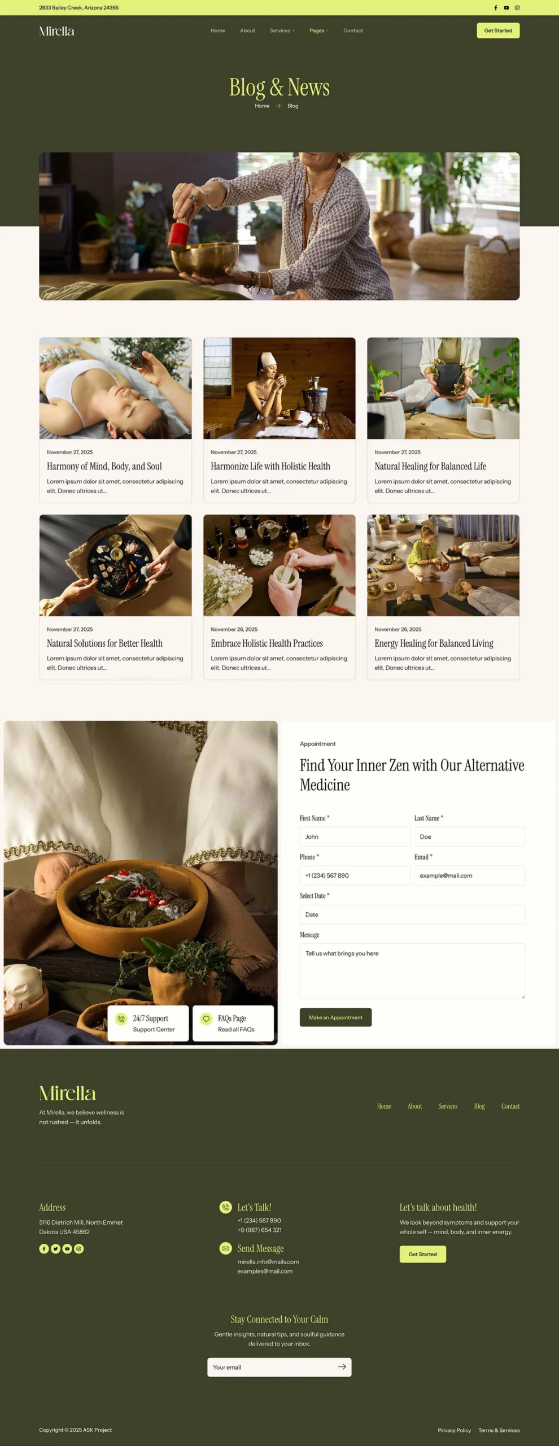Click the phone icon beside Let's Talk

pos(225,1207)
